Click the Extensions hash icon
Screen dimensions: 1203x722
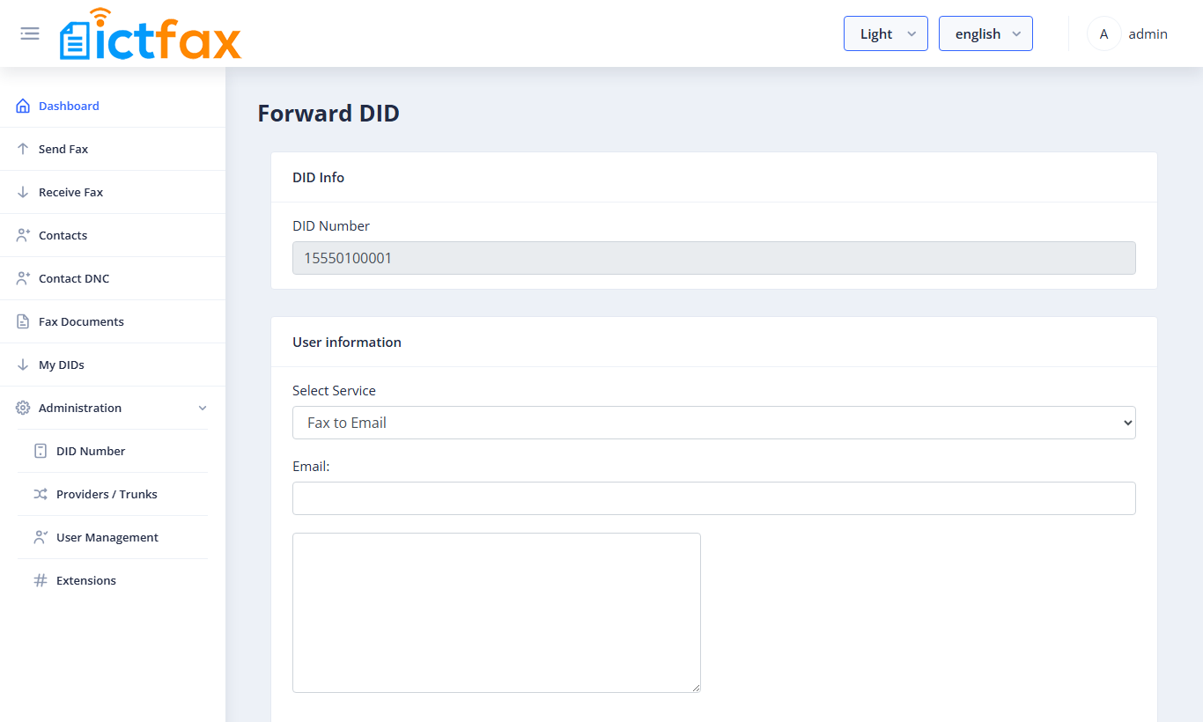click(41, 580)
